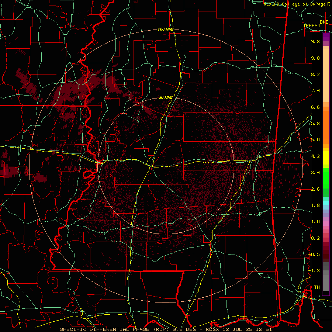The image size is (332, 332).
Task: Select the 100 NMI range ring label
Action: click(166, 29)
